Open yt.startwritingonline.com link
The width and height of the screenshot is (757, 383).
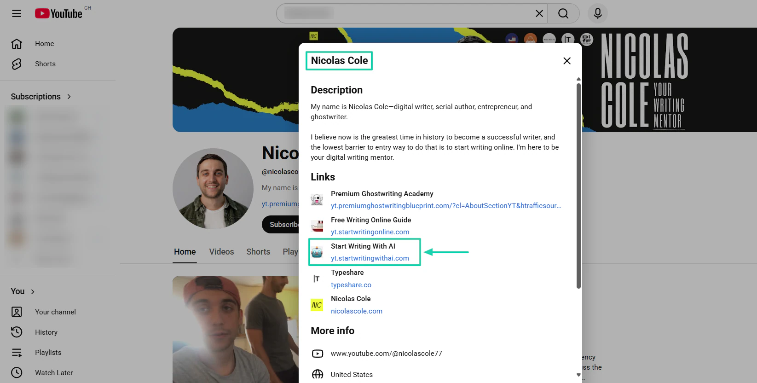click(370, 232)
